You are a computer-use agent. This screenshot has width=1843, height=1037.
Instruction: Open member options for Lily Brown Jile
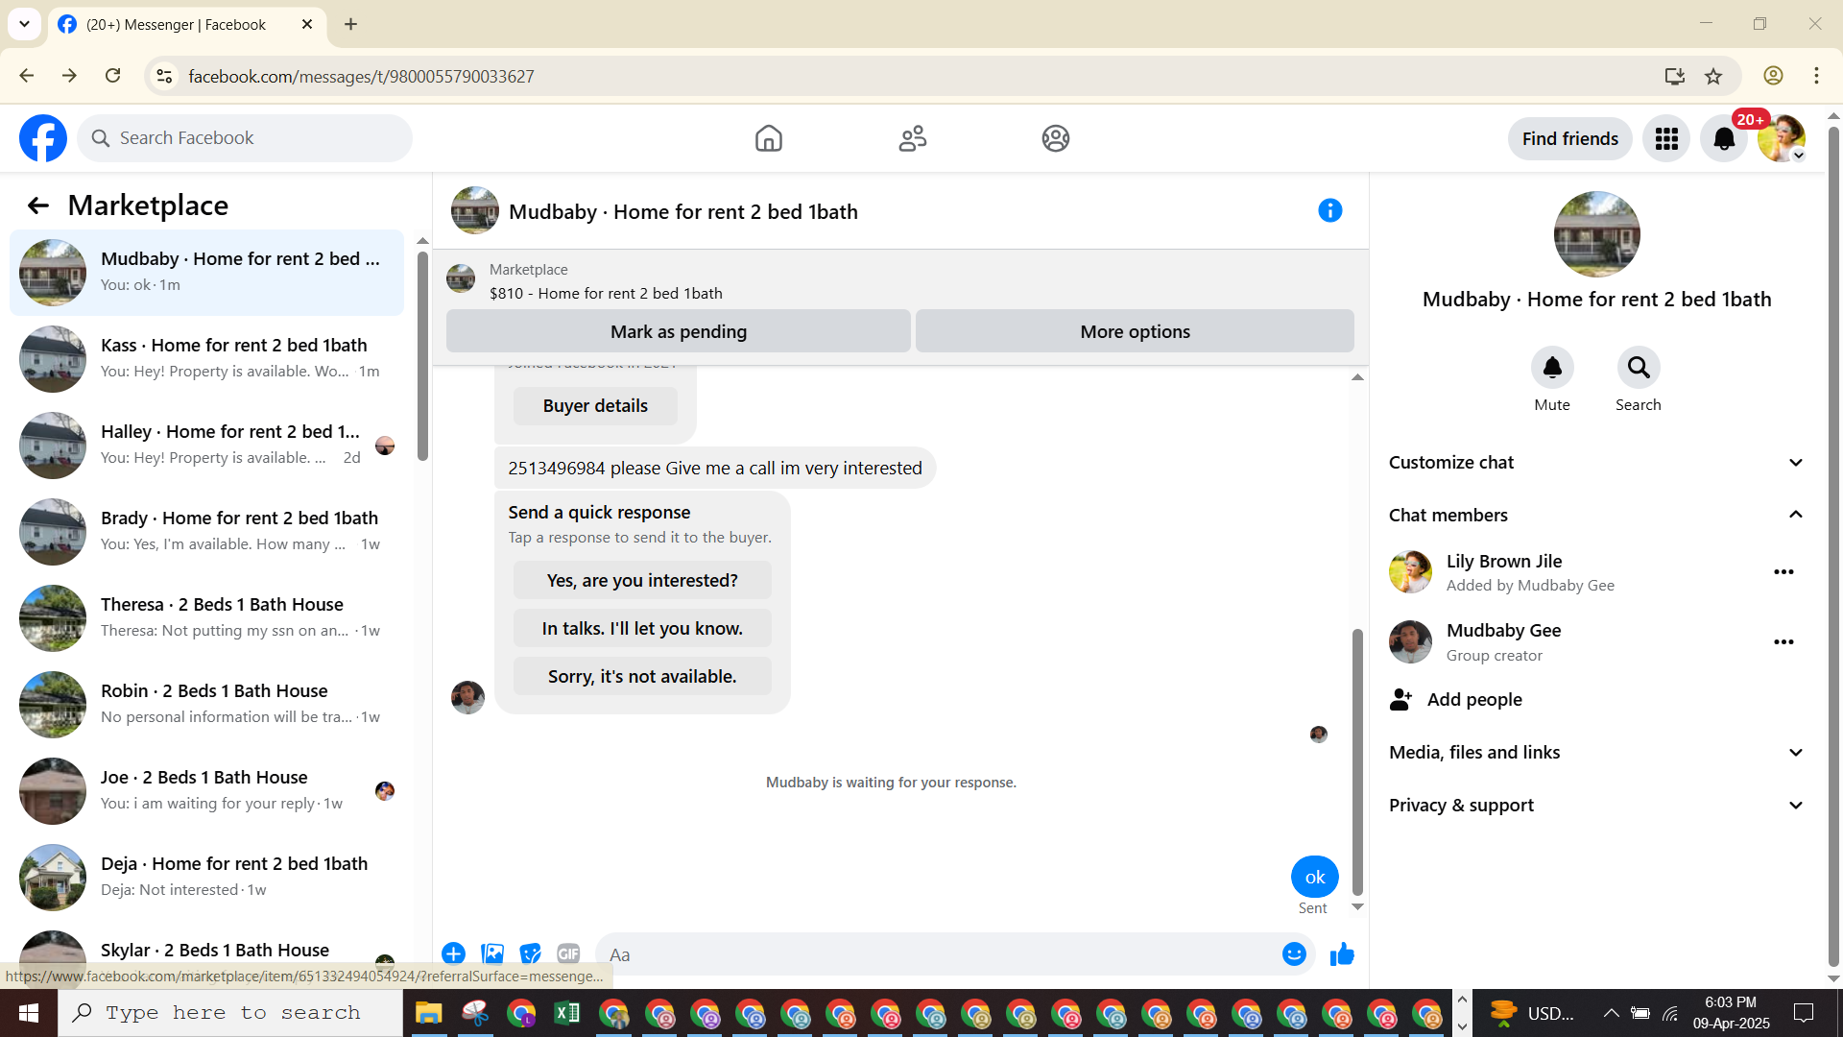point(1783,572)
